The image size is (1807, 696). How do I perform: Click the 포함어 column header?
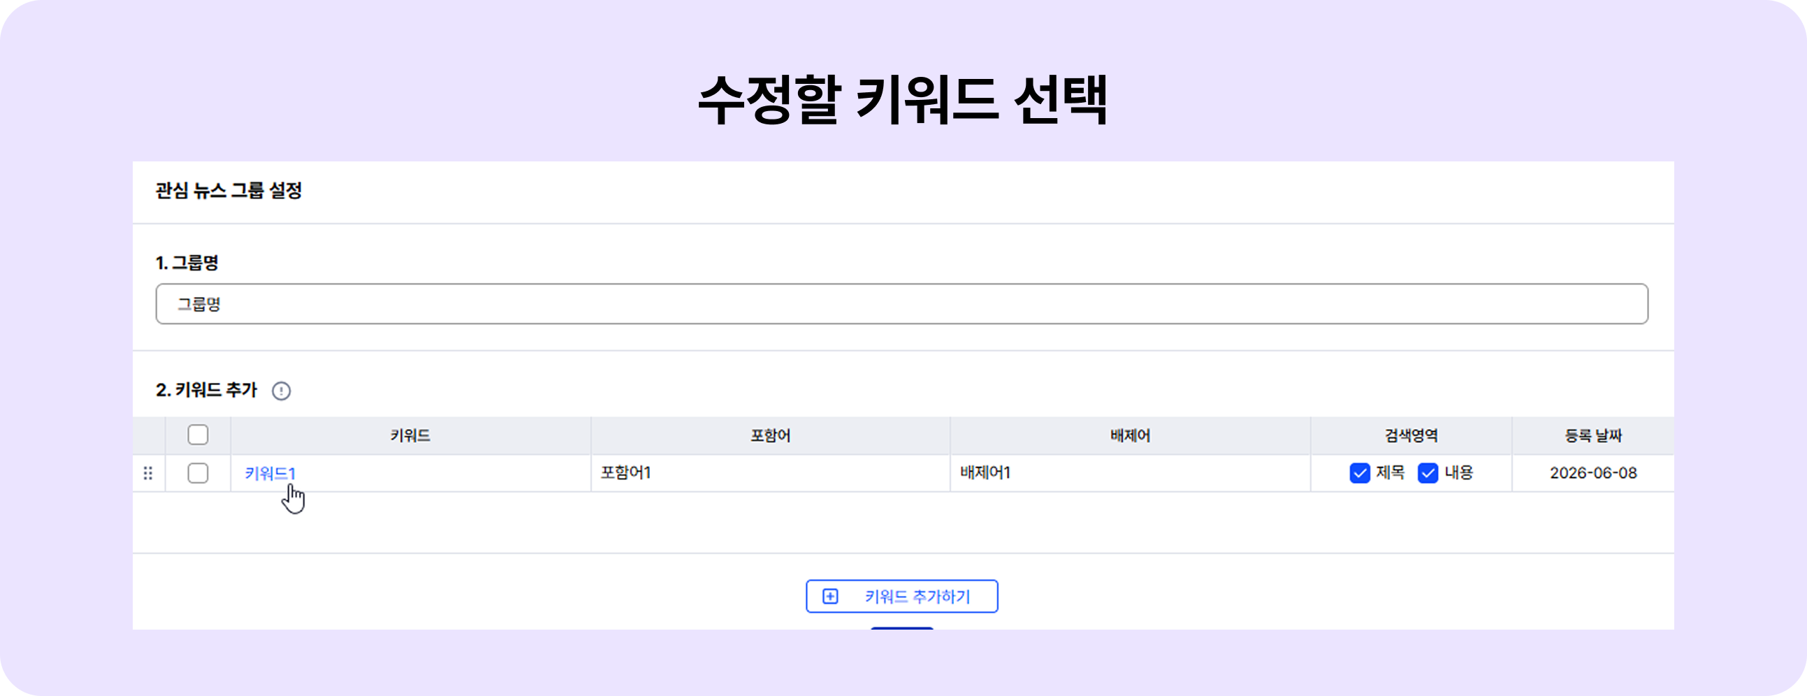(770, 436)
